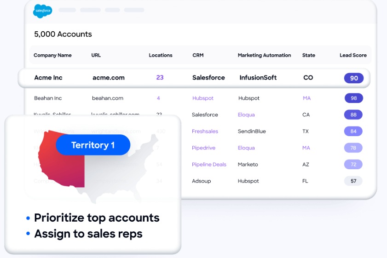This screenshot has width=387, height=258.
Task: Click the 4 locations value for Beahan
Action: tap(158, 98)
